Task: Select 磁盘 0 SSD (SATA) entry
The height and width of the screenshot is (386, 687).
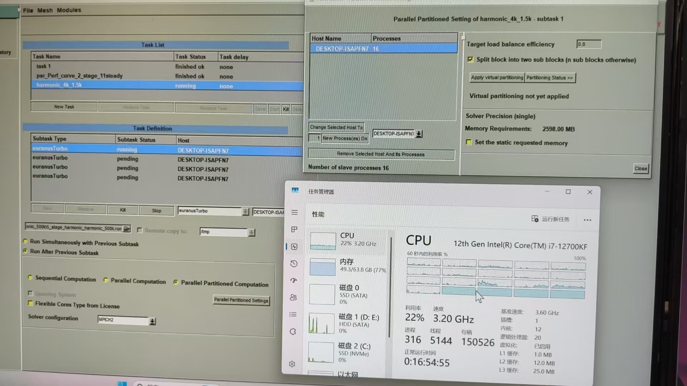Action: click(348, 294)
